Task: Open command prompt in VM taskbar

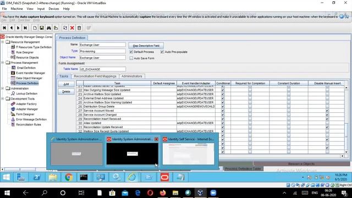Action: [84, 177]
